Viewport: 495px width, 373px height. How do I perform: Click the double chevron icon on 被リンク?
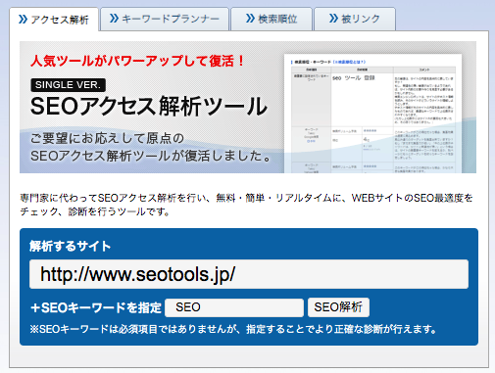(333, 19)
